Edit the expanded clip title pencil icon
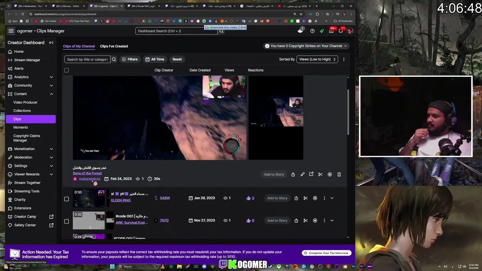This screenshot has width=482, height=271. 302,174
